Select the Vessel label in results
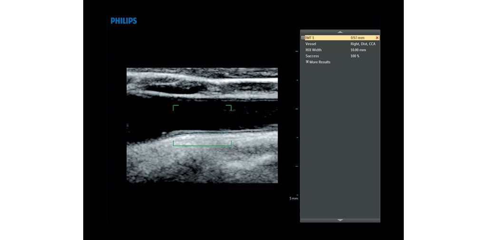 pyautogui.click(x=311, y=44)
